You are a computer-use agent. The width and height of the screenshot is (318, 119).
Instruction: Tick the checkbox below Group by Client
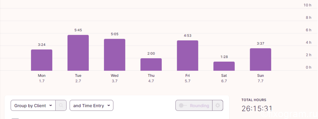(15, 119)
